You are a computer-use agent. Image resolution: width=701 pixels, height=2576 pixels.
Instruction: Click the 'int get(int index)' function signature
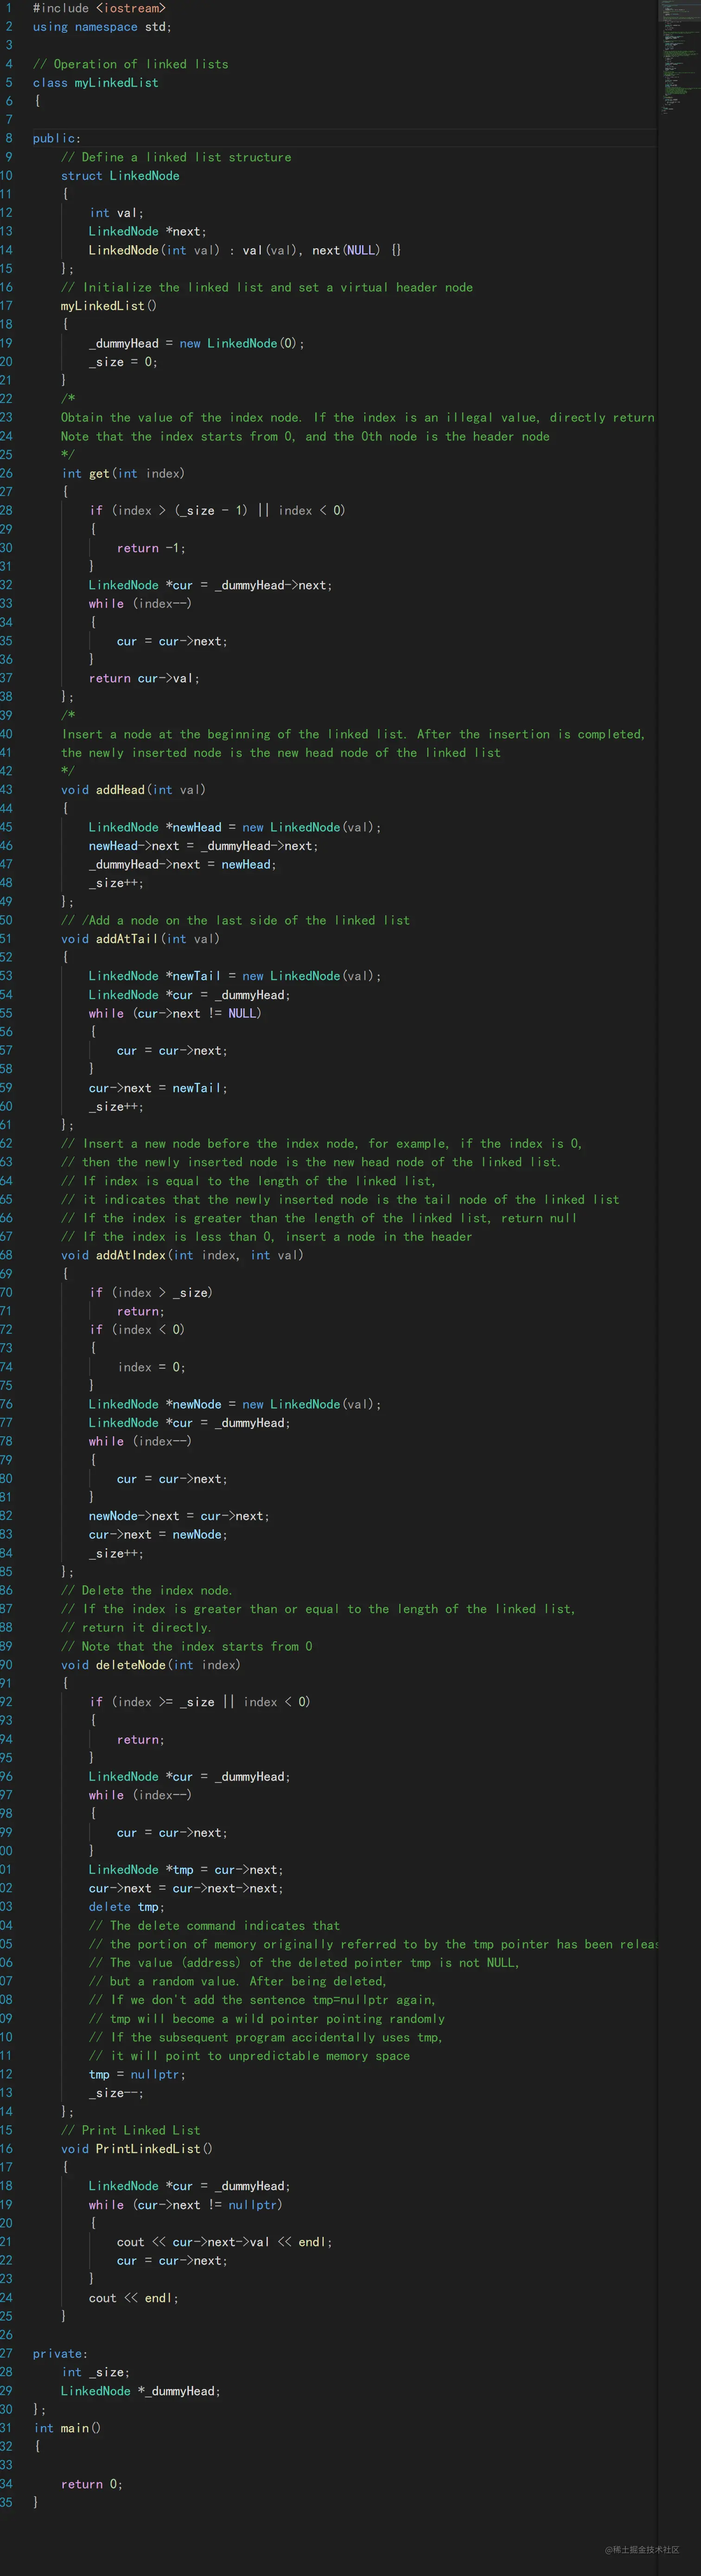tap(123, 474)
